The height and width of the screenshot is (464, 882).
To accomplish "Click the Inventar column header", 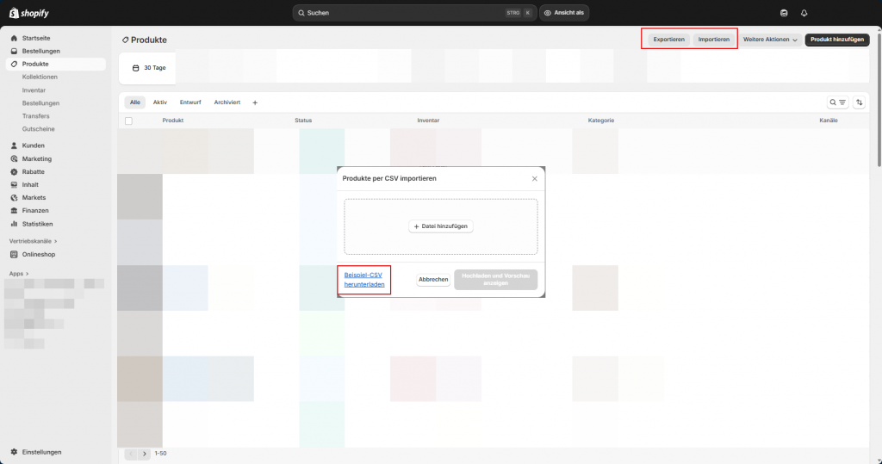I will pos(428,121).
